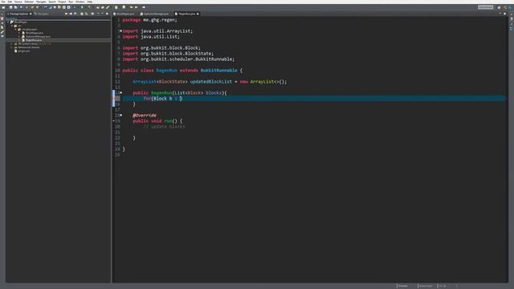Screen dimensions: 514x289
Task: Select plugin.yml file
Action: pyautogui.click(x=22, y=51)
